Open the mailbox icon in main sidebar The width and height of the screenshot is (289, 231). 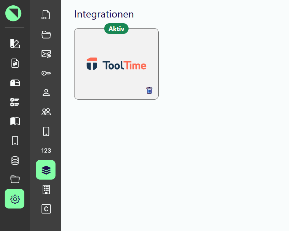(x=15, y=83)
